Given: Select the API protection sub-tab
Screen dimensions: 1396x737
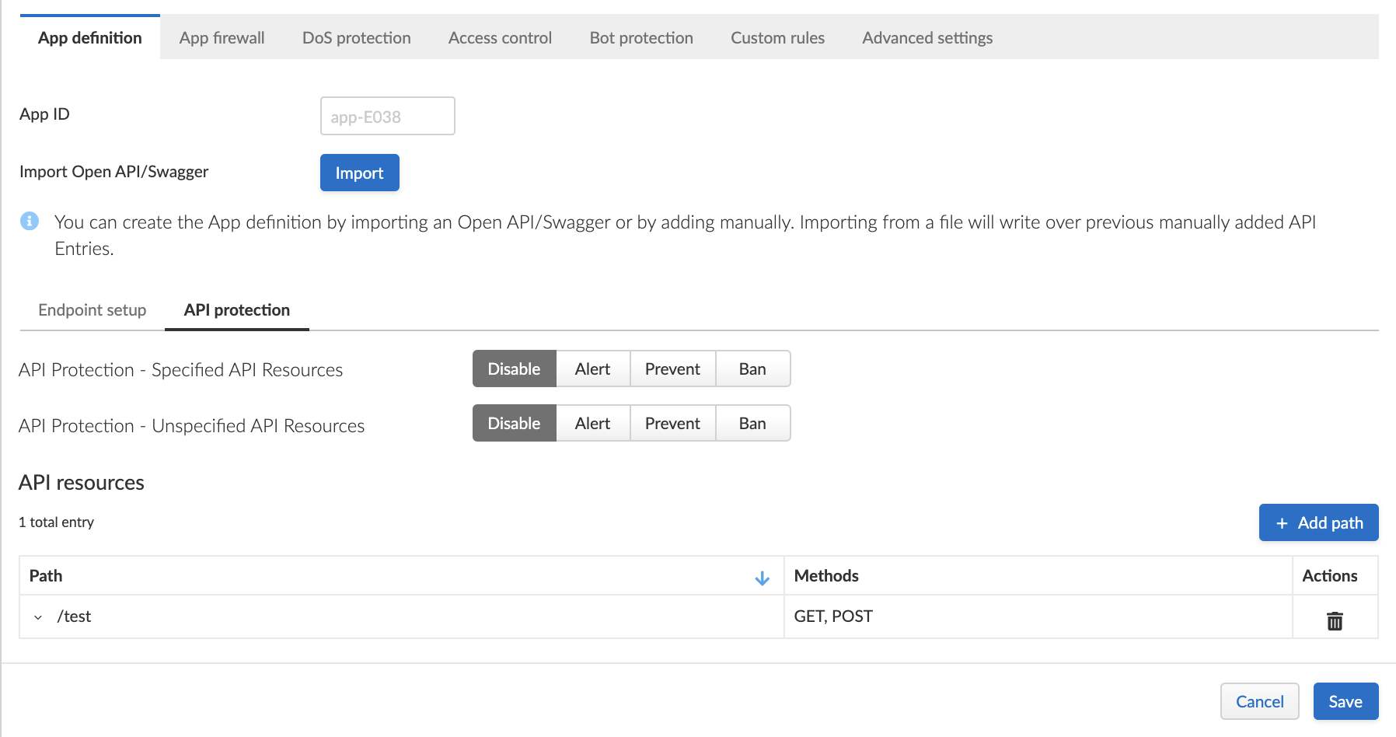Looking at the screenshot, I should click(237, 309).
